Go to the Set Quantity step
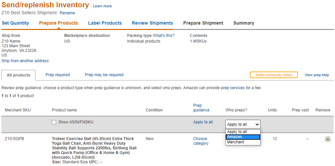Image resolution: width=335 pixels, height=166 pixels. point(15,23)
